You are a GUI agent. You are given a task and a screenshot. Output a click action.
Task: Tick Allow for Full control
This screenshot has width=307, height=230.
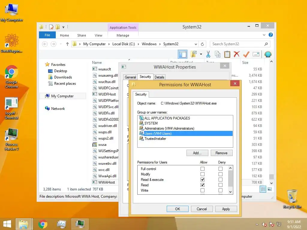click(x=202, y=169)
